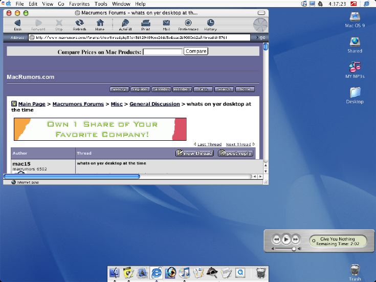This screenshot has height=282, width=376.
Task: Open iTunes from the Dock
Action: pyautogui.click(x=184, y=273)
